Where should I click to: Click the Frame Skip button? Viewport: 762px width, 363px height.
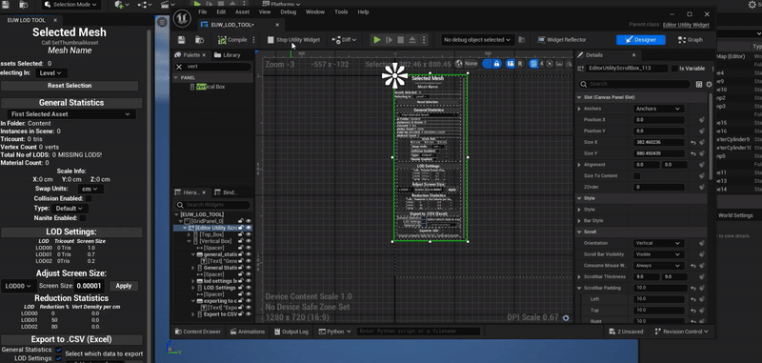click(x=389, y=40)
